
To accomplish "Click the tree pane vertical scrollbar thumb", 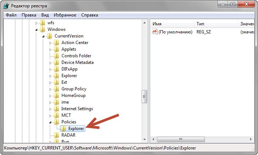I will pyautogui.click(x=145, y=97).
